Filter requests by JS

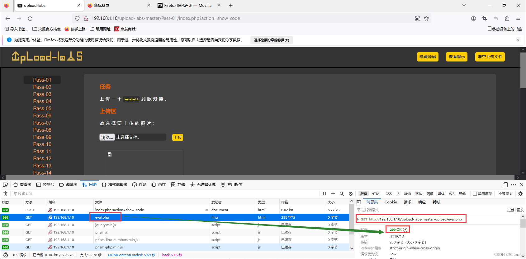[x=398, y=194]
